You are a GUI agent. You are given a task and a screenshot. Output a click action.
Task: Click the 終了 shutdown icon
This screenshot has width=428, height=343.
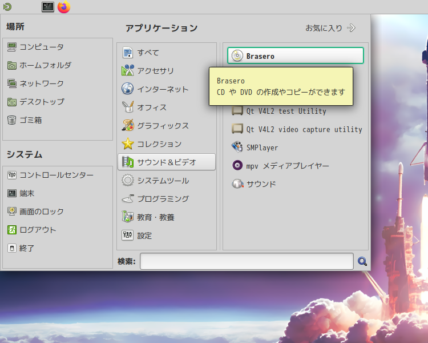(x=12, y=248)
